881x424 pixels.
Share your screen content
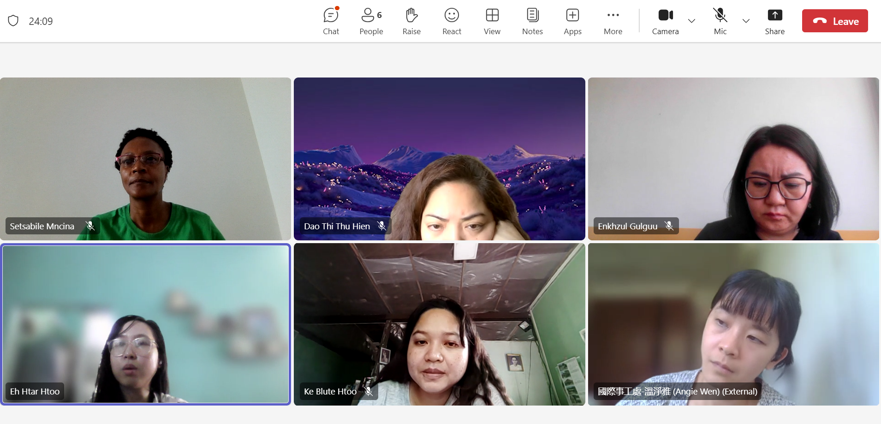coord(775,21)
